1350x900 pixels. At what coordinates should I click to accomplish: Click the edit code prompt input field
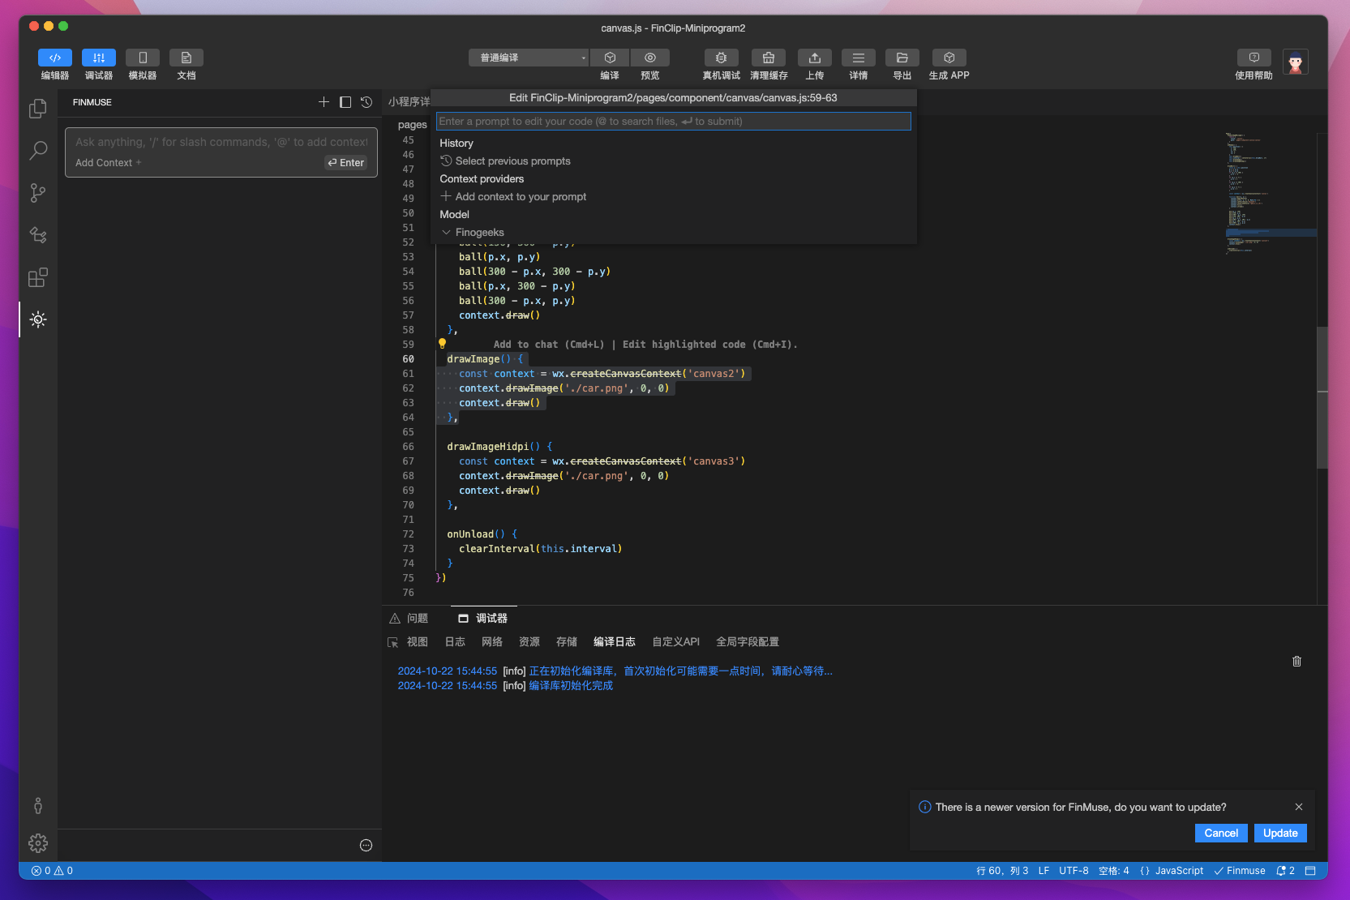tap(673, 122)
